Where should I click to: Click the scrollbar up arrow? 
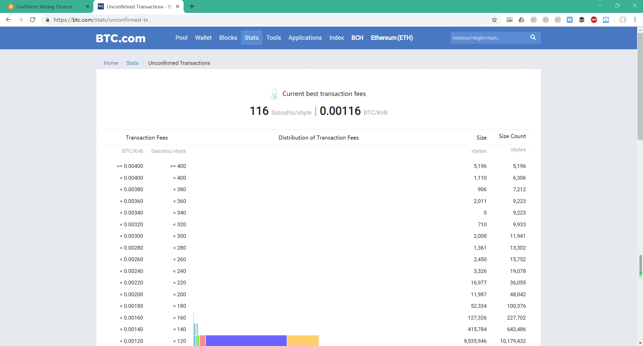point(640,30)
